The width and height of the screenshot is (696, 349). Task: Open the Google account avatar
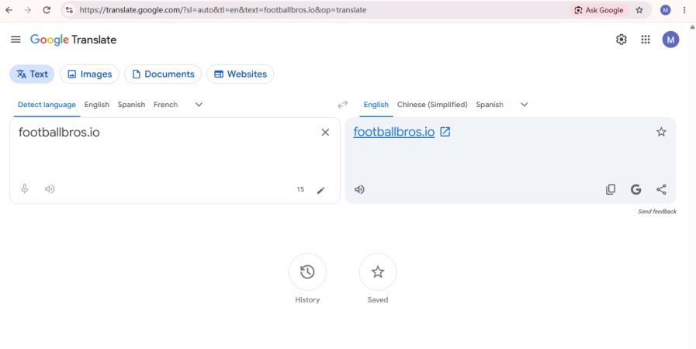click(x=670, y=40)
